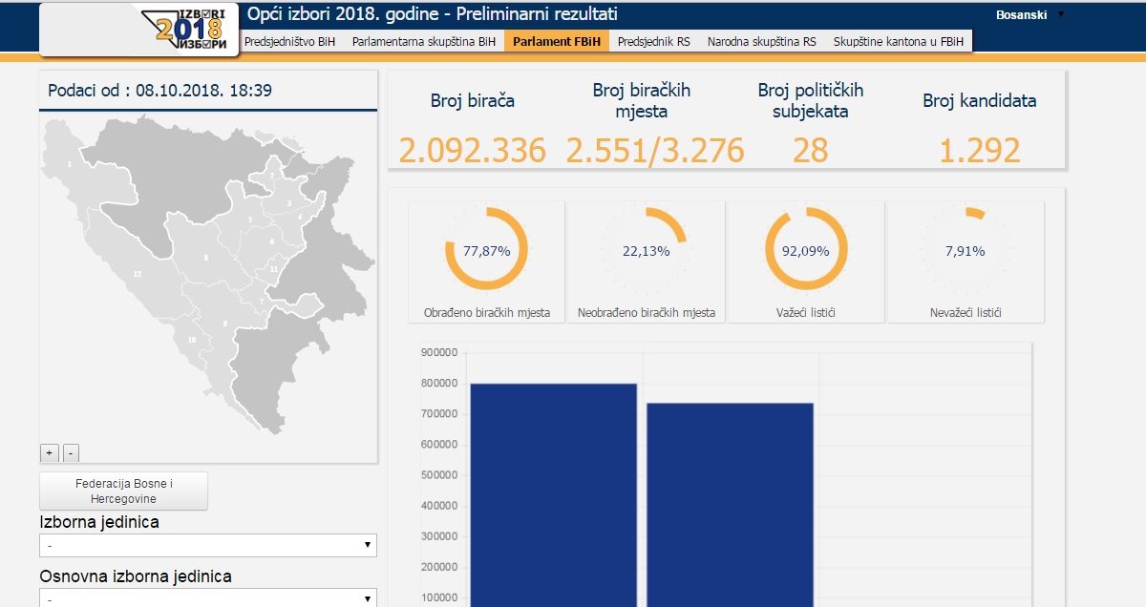The image size is (1146, 607).
Task: Click the political subjects count 28
Action: tap(810, 150)
